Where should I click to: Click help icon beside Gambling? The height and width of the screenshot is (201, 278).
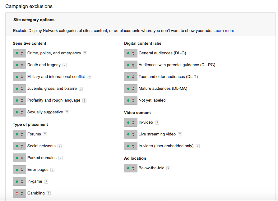(49, 193)
